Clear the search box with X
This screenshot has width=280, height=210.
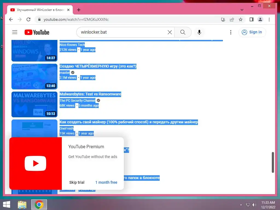point(170,32)
